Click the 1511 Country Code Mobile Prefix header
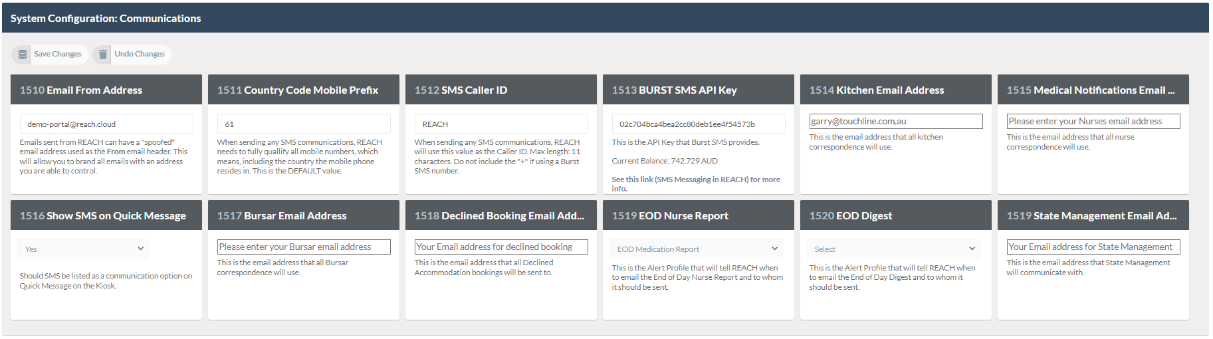This screenshot has width=1213, height=339. click(304, 90)
